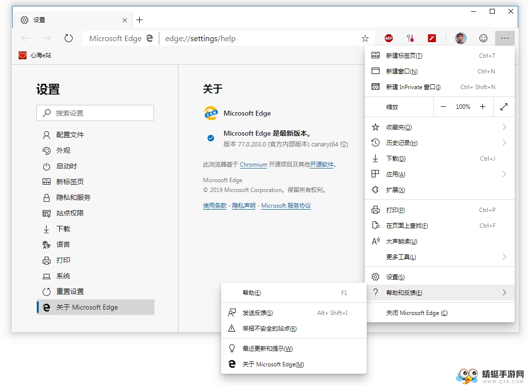The width and height of the screenshot is (528, 386).
Task: Click the Edge Canary logo on About page
Action: tap(211, 113)
